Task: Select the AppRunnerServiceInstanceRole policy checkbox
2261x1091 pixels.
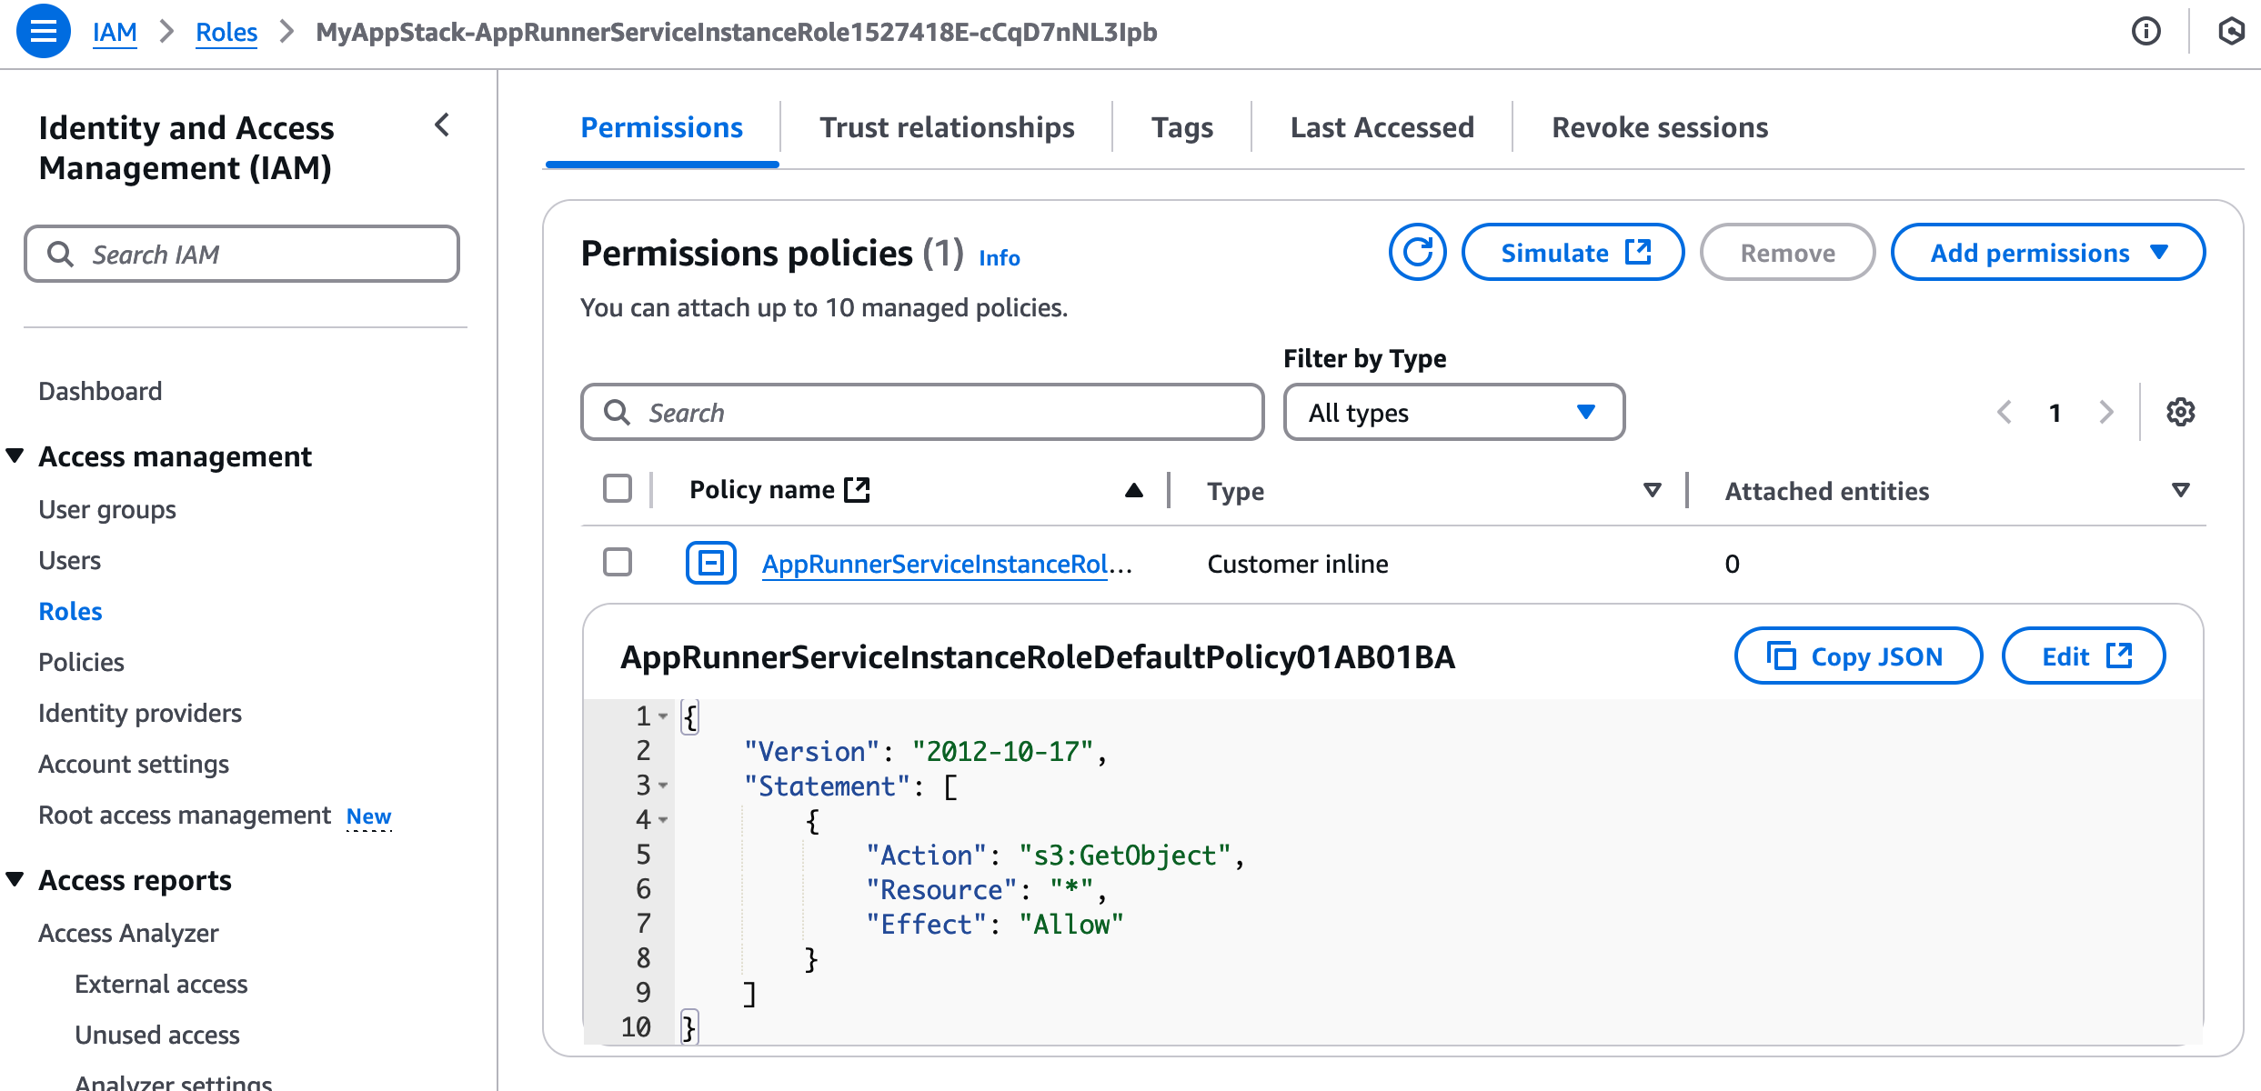Action: 618,563
